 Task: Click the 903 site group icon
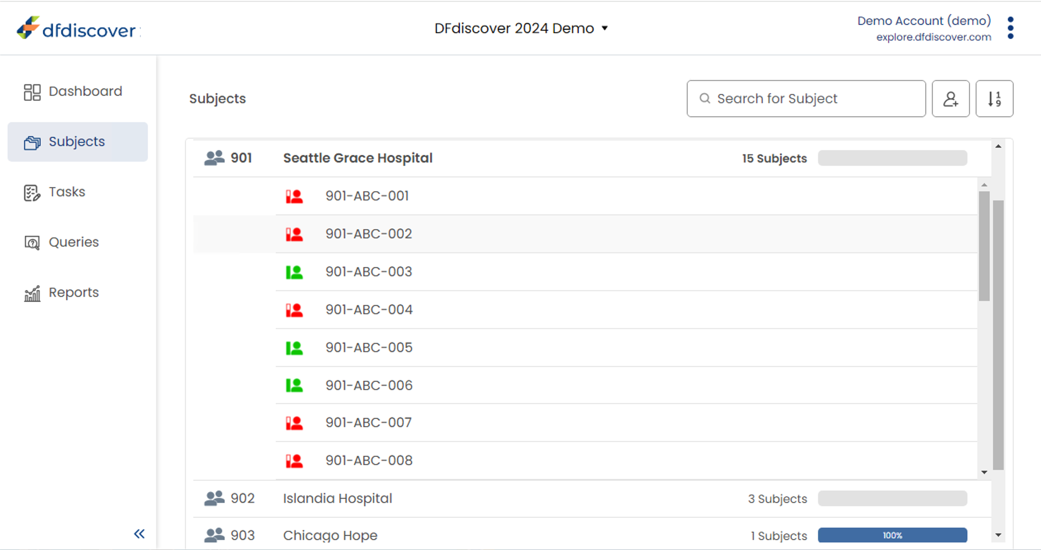[x=214, y=535]
